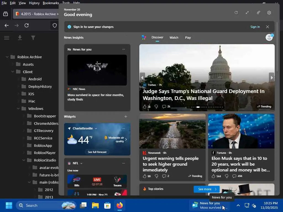283x212 pixels.
Task: Select the DeployHistory folder
Action: click(40, 86)
